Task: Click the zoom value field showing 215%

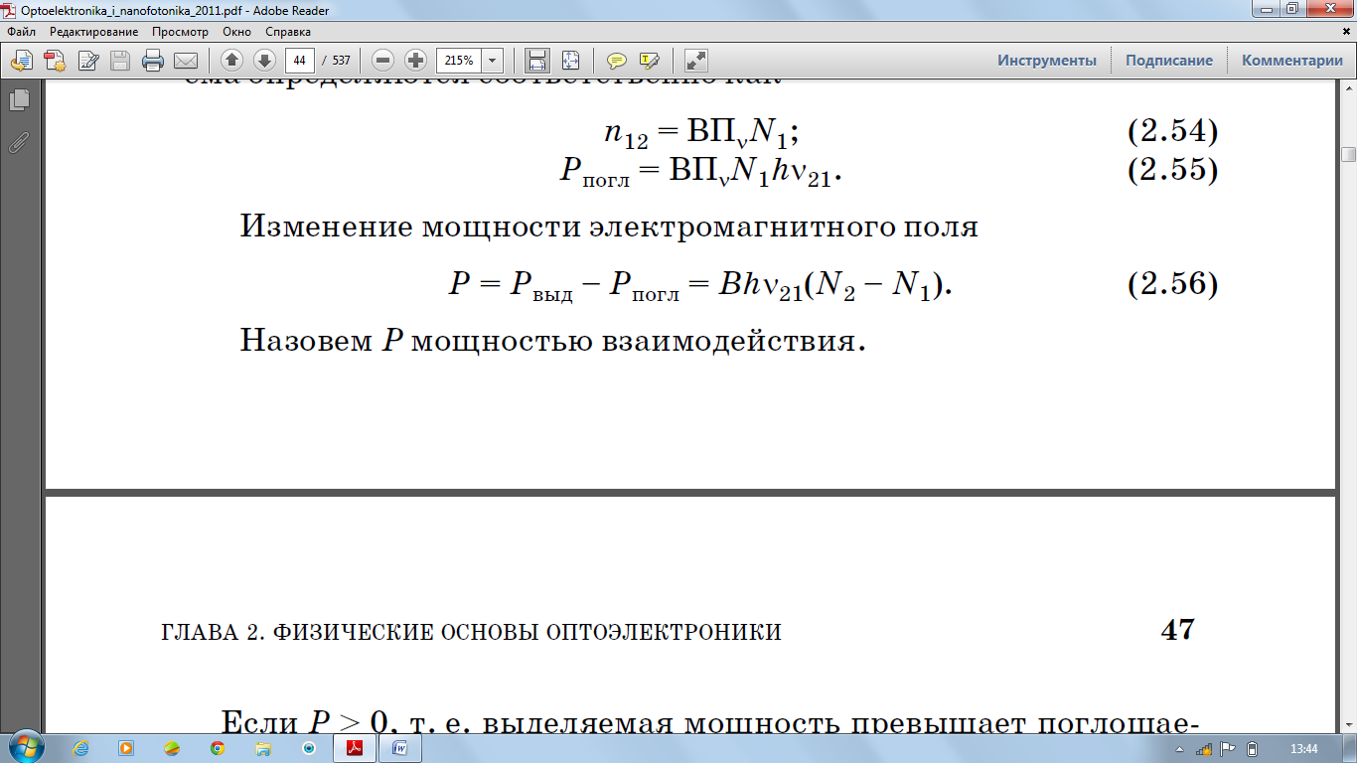Action: (459, 60)
